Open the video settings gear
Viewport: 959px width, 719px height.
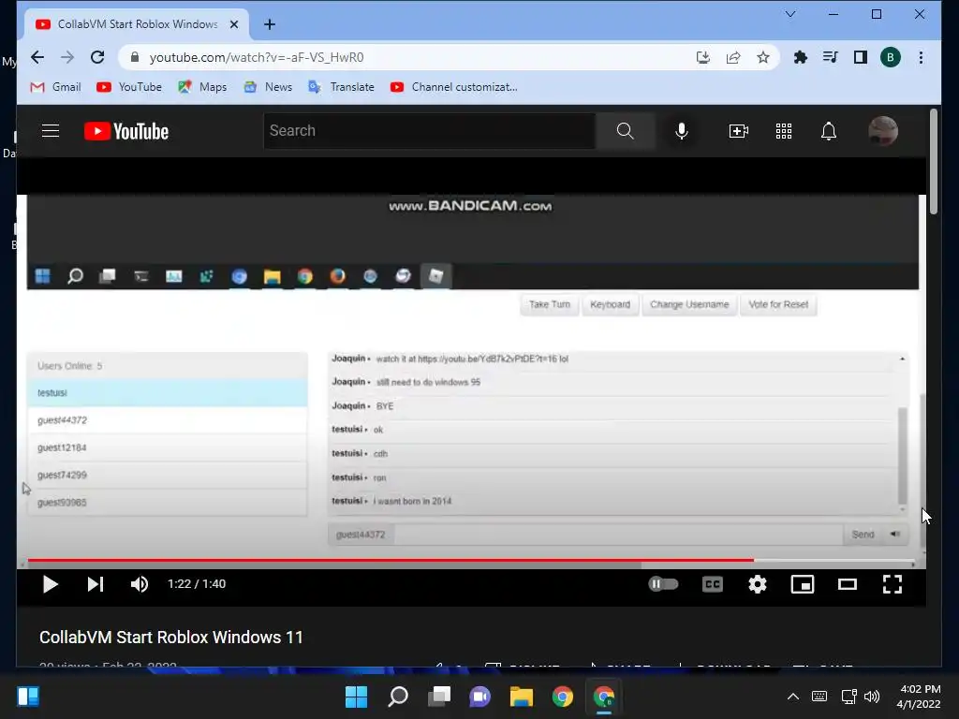tap(757, 584)
